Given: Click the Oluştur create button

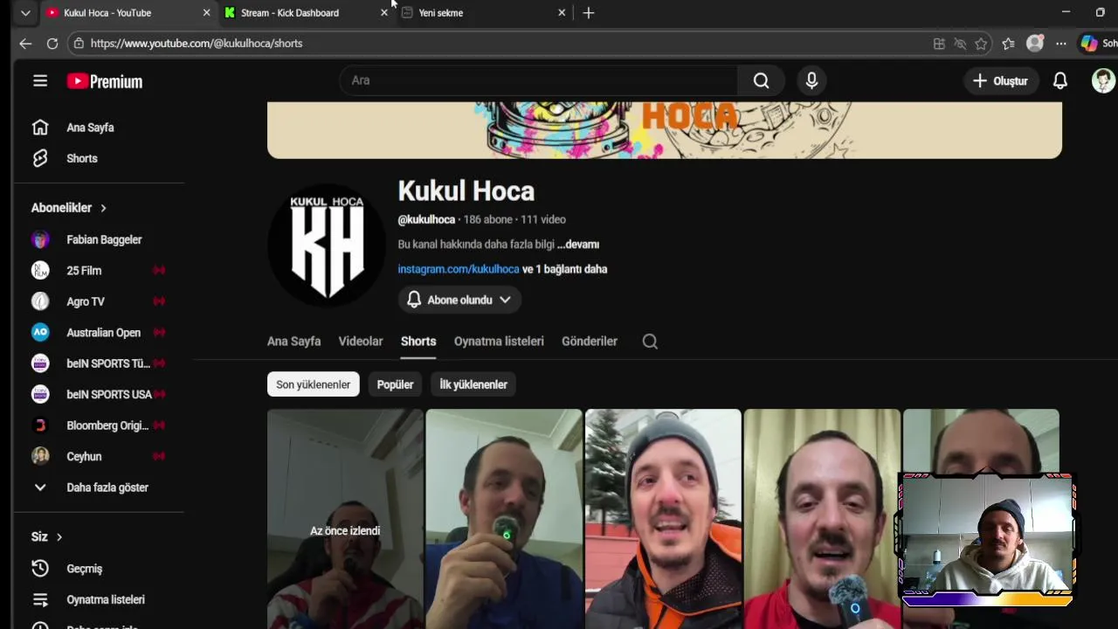Looking at the screenshot, I should [1000, 80].
